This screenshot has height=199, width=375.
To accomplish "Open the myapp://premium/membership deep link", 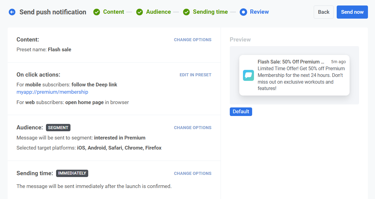I will tap(52, 92).
